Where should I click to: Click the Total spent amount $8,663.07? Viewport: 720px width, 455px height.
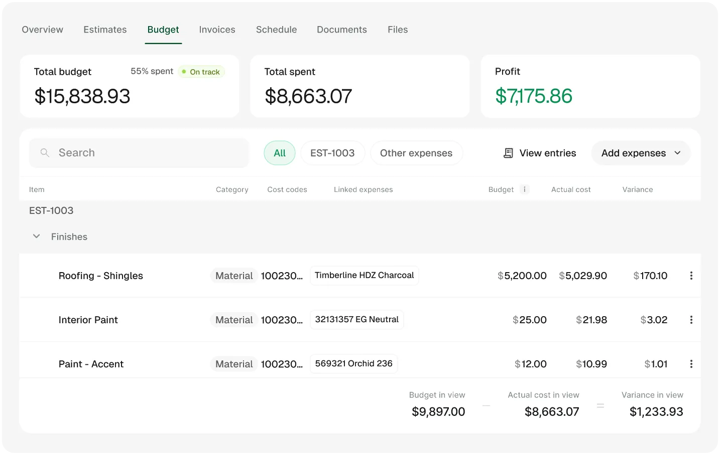coord(308,96)
